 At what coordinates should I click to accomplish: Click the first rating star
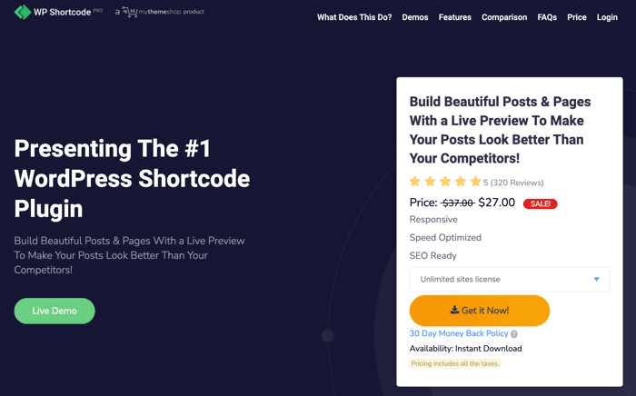click(415, 181)
